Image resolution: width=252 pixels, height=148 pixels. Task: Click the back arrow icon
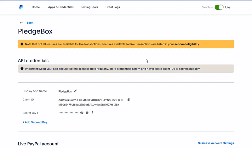click(21, 23)
